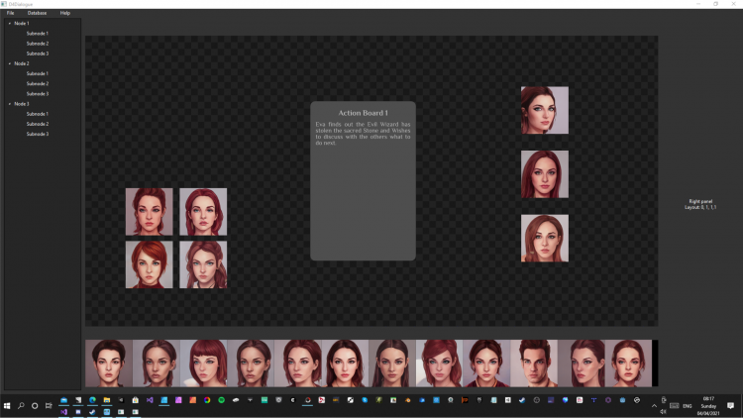The width and height of the screenshot is (743, 418).
Task: Click the bottom-right portrait in left group
Action: 203,264
